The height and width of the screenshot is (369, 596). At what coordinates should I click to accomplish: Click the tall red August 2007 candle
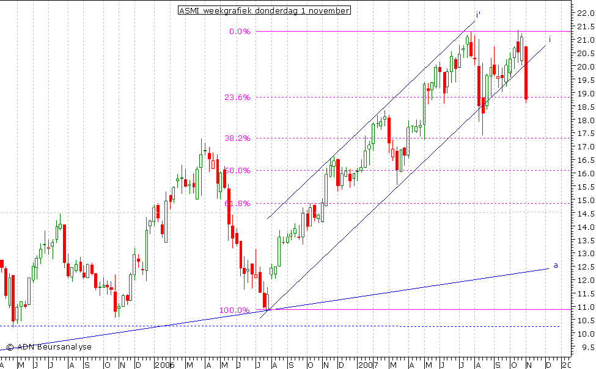[x=479, y=86]
